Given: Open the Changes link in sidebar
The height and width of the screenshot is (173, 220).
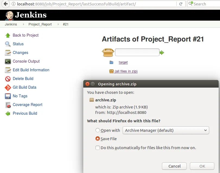Looking at the screenshot, I should 20,53.
